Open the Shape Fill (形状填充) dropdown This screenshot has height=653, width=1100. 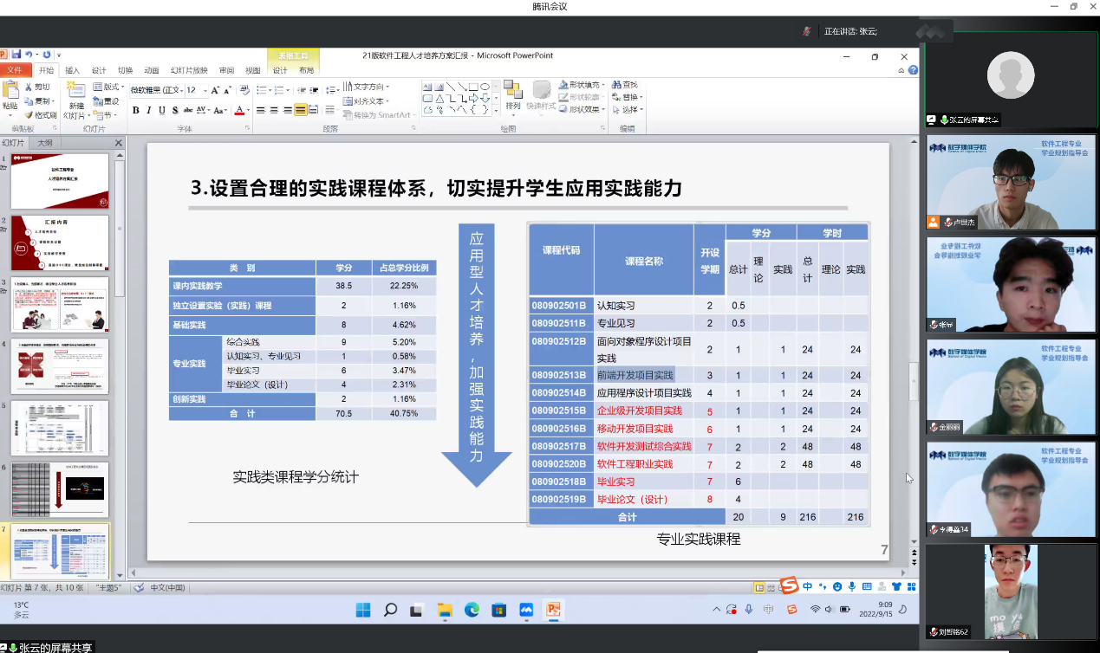pos(582,85)
